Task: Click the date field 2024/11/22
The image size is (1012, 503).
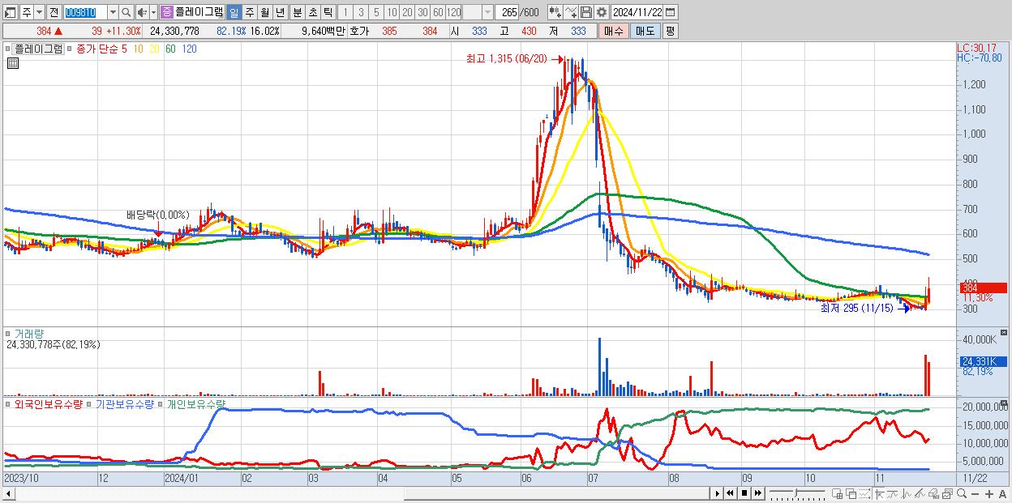Action: [637, 12]
